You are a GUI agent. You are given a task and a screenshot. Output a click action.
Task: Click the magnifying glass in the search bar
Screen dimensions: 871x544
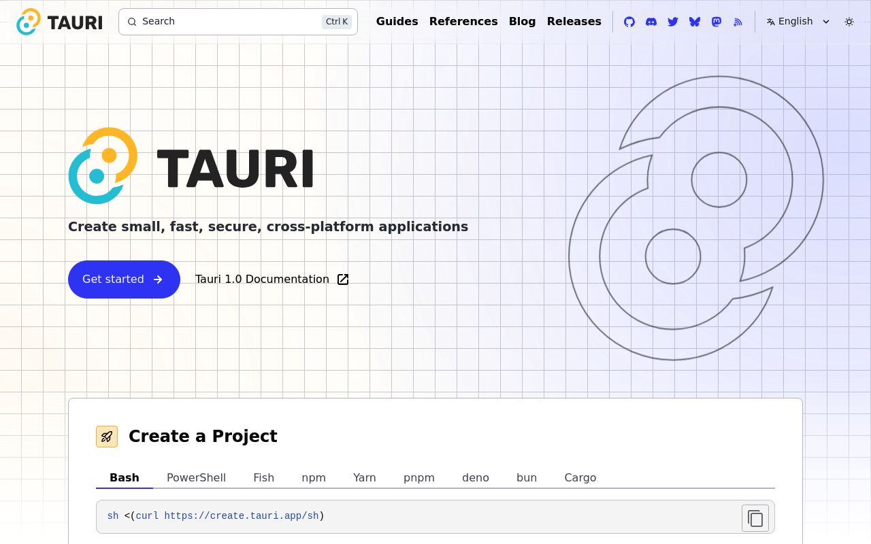click(x=132, y=22)
